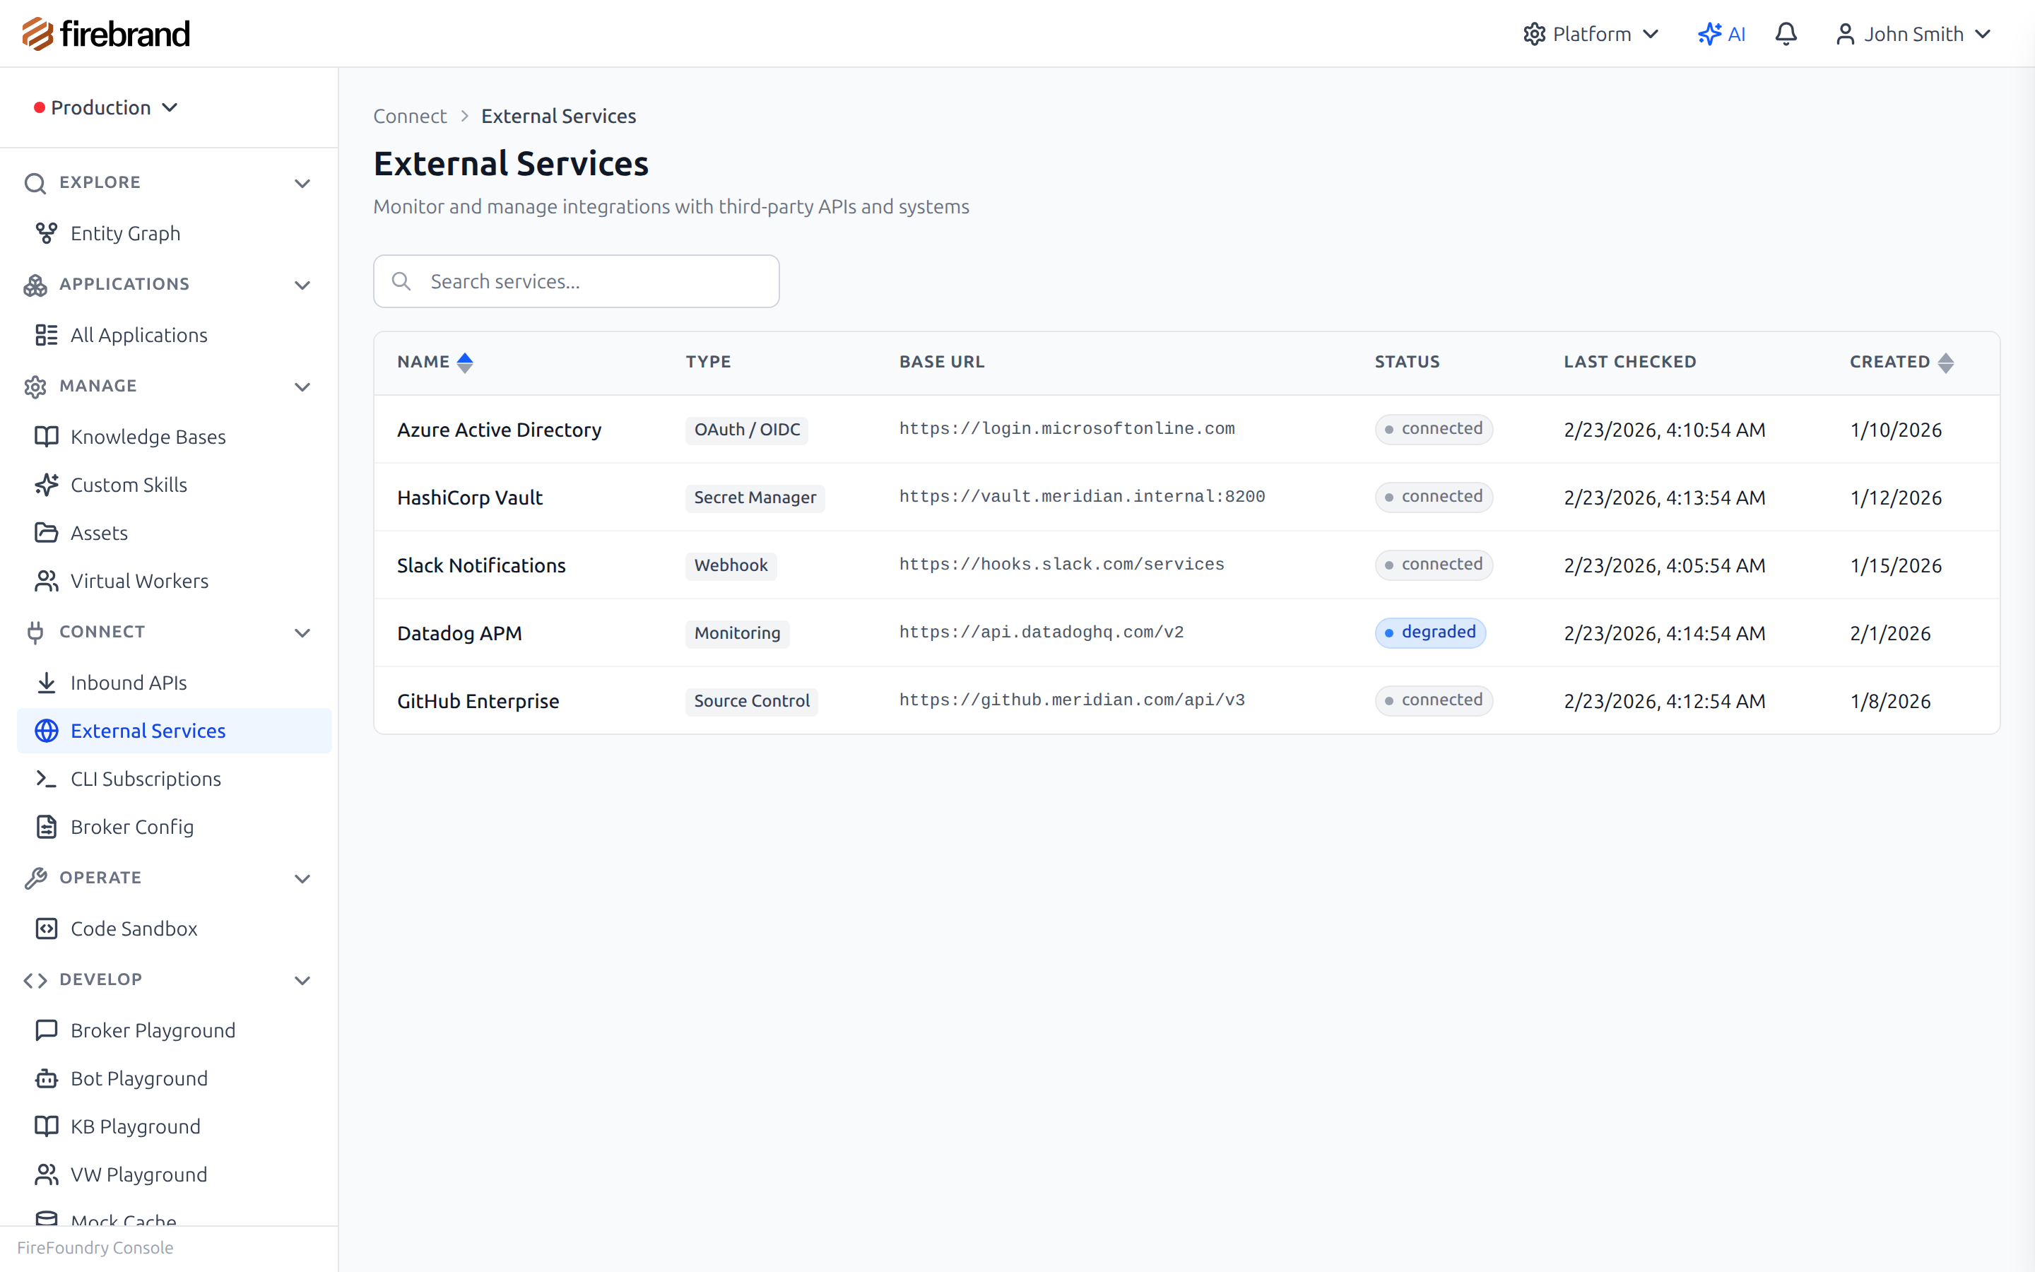Click the Slack Notifications row name
2035x1272 pixels.
click(481, 565)
